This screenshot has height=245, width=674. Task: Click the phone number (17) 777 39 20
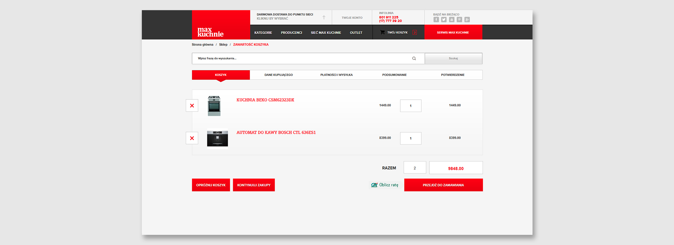point(390,21)
